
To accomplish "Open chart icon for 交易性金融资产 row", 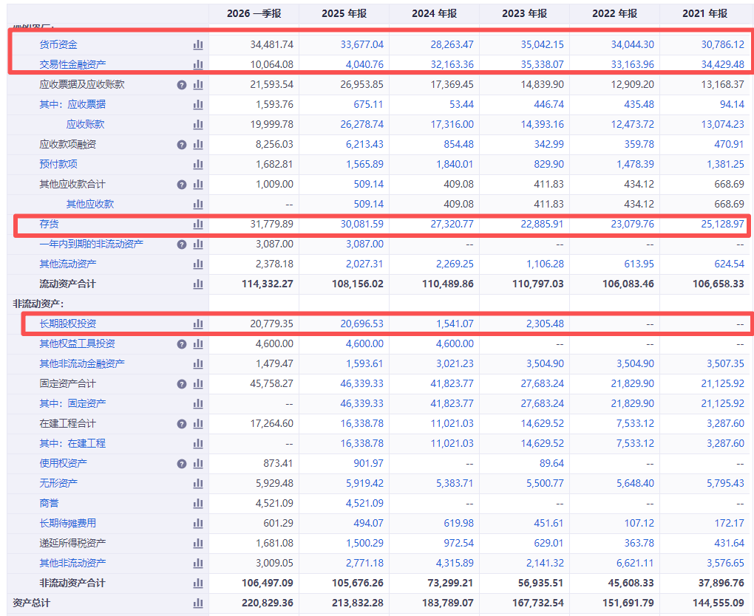I will (197, 64).
